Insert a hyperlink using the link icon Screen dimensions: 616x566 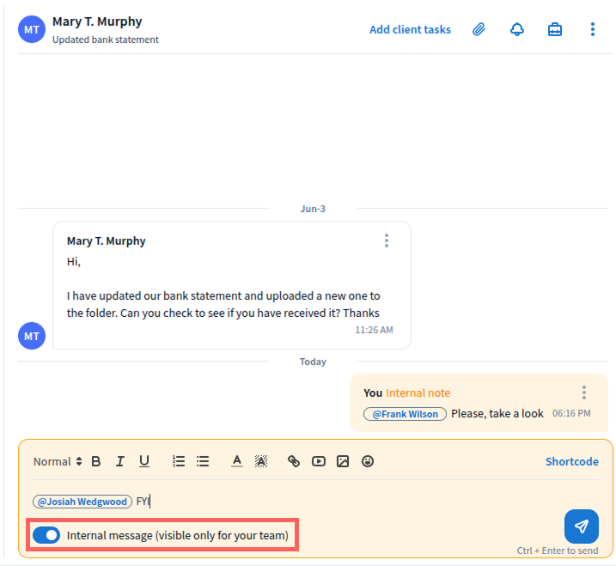[x=294, y=461]
